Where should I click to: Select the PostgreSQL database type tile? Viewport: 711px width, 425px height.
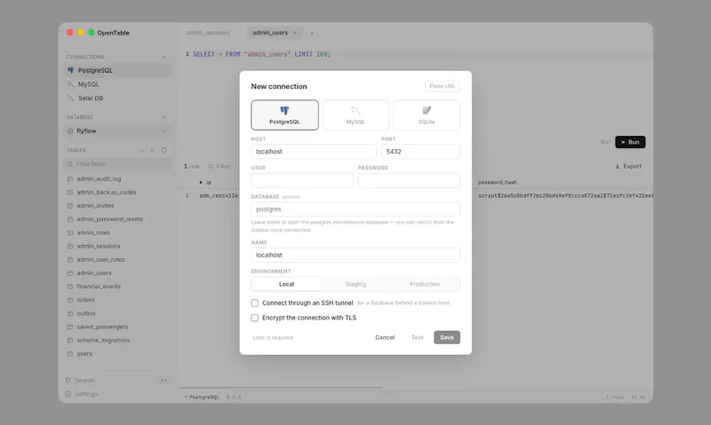(x=284, y=115)
